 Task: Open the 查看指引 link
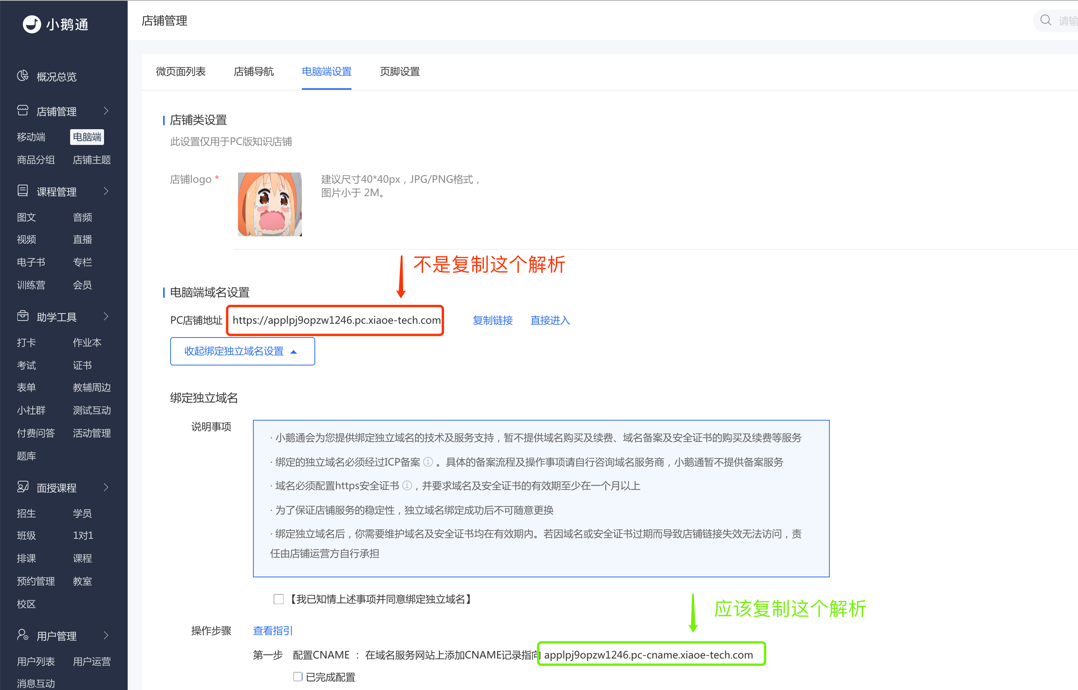[x=273, y=631]
